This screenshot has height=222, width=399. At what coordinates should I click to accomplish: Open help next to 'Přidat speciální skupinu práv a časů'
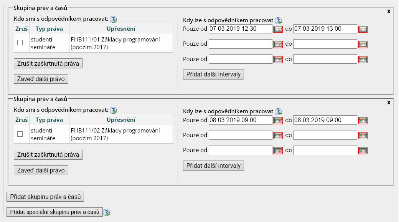(x=107, y=212)
